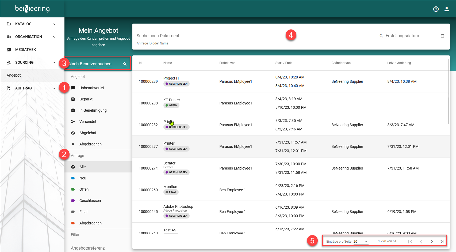Jump to the last page of entries
456x252 pixels.
[x=442, y=242]
